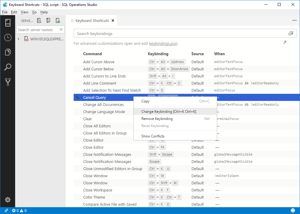Open the Explorer files icon in sidebar
The height and width of the screenshot is (214, 300).
pyautogui.click(x=8, y=53)
